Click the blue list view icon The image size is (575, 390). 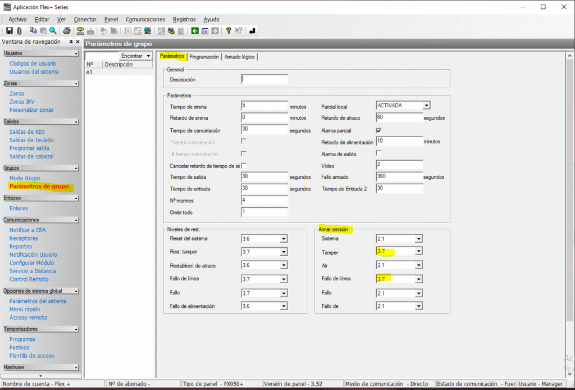(x=205, y=31)
